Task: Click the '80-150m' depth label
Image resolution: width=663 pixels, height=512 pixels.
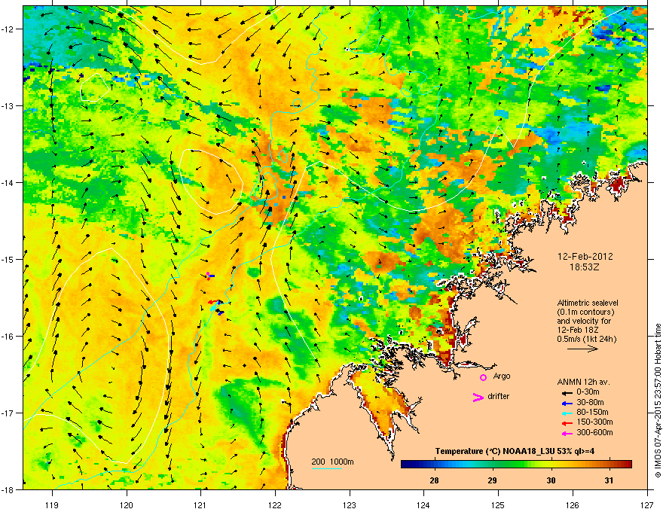Action: tap(592, 413)
